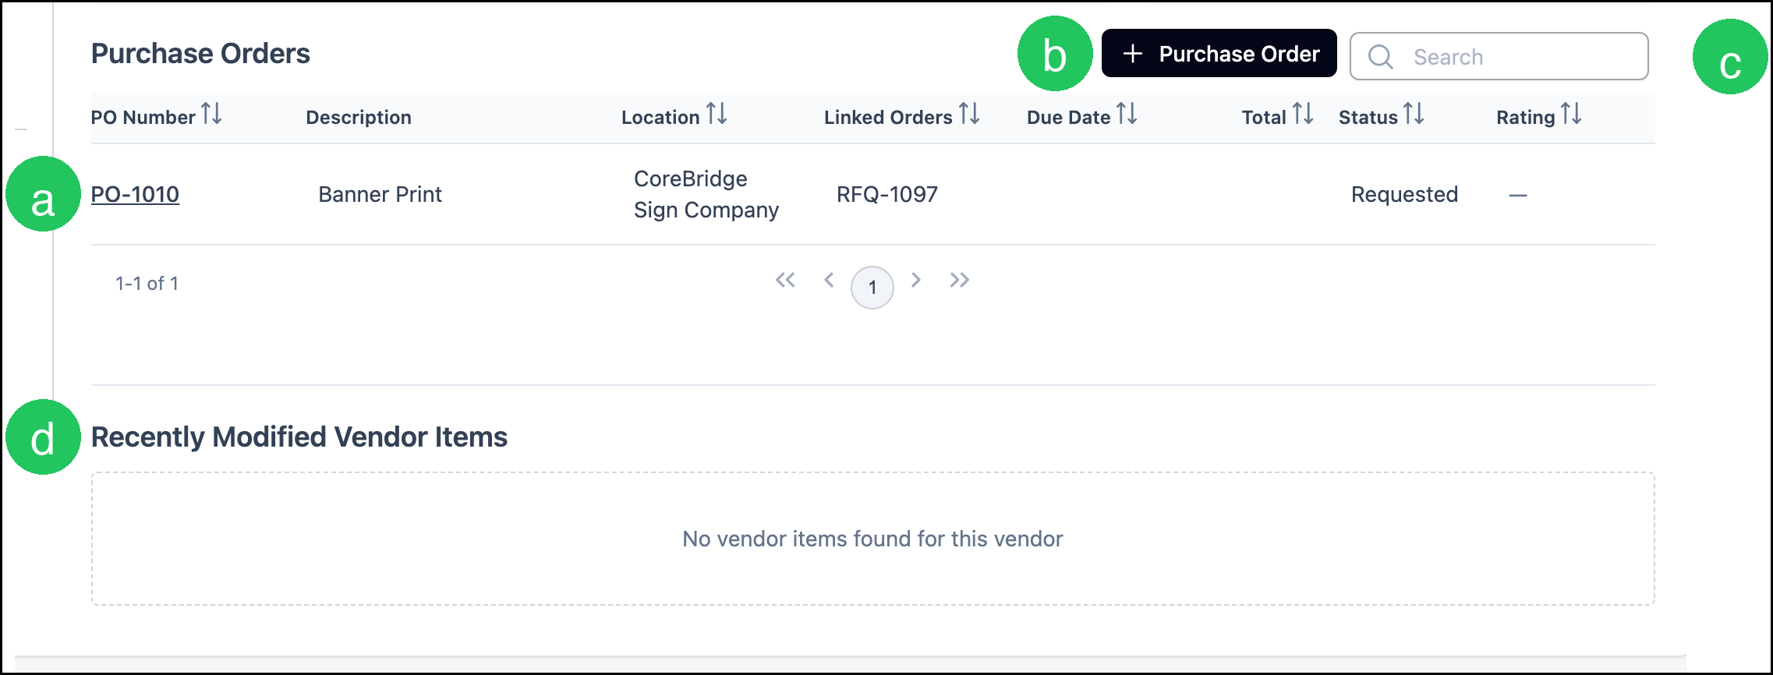Add a new Purchase Order

(x=1219, y=54)
